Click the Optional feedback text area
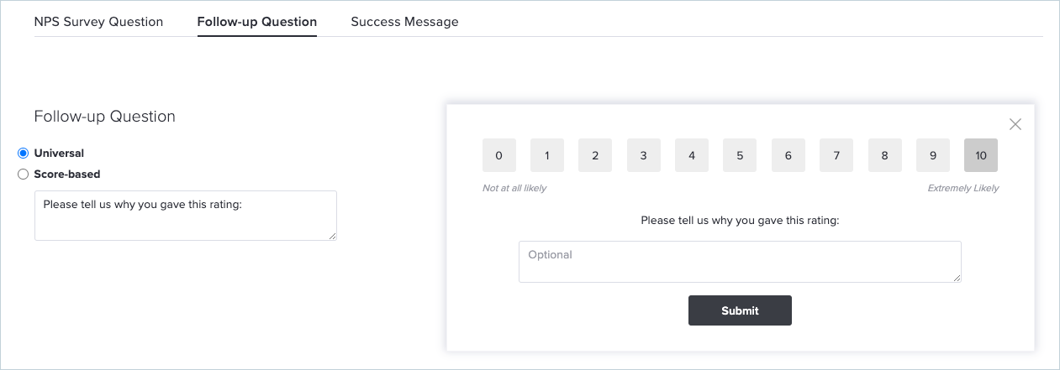The height and width of the screenshot is (370, 1060). point(740,262)
